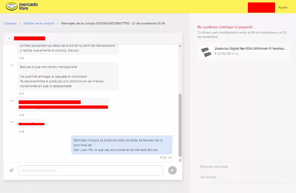
Task: Expand the Bloquear mensajes option
Action: pos(243,167)
